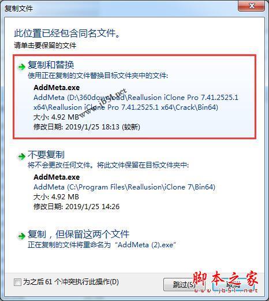Screen dimensions: 269x301
Task: Enable the 为之后 61 个冲突执行此操作 checkbox
Action: coord(17,283)
